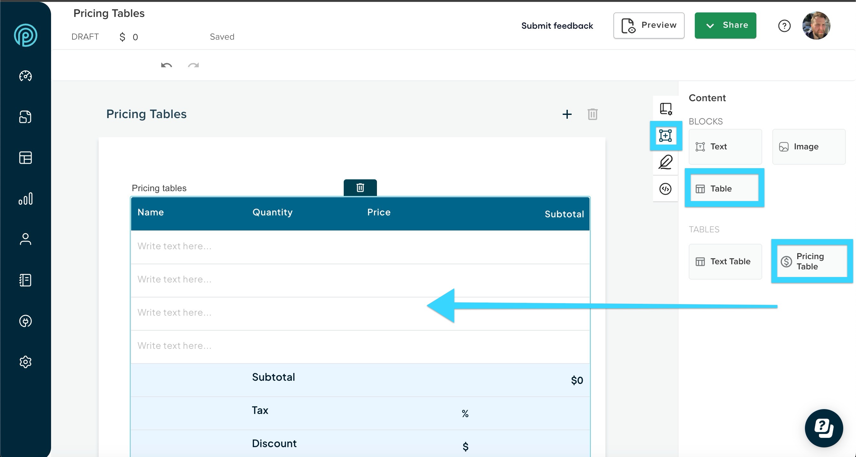
Task: Click the Pricing Tables section heading
Action: pos(146,114)
